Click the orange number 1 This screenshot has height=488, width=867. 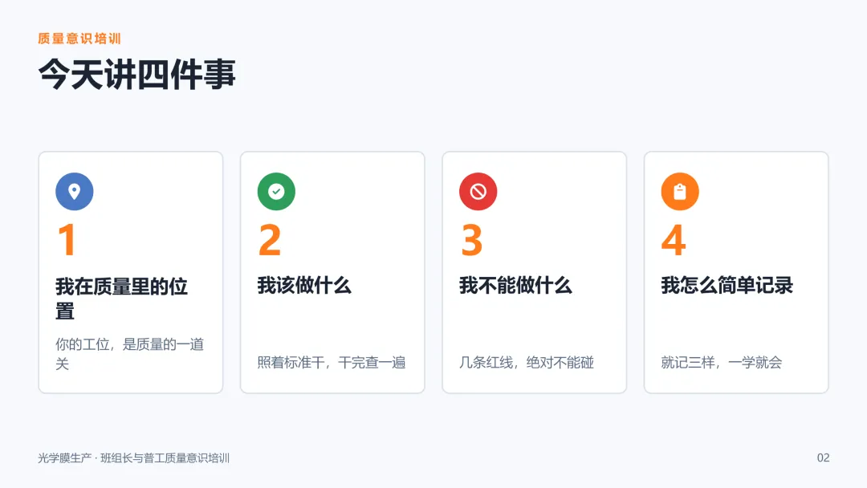click(67, 240)
